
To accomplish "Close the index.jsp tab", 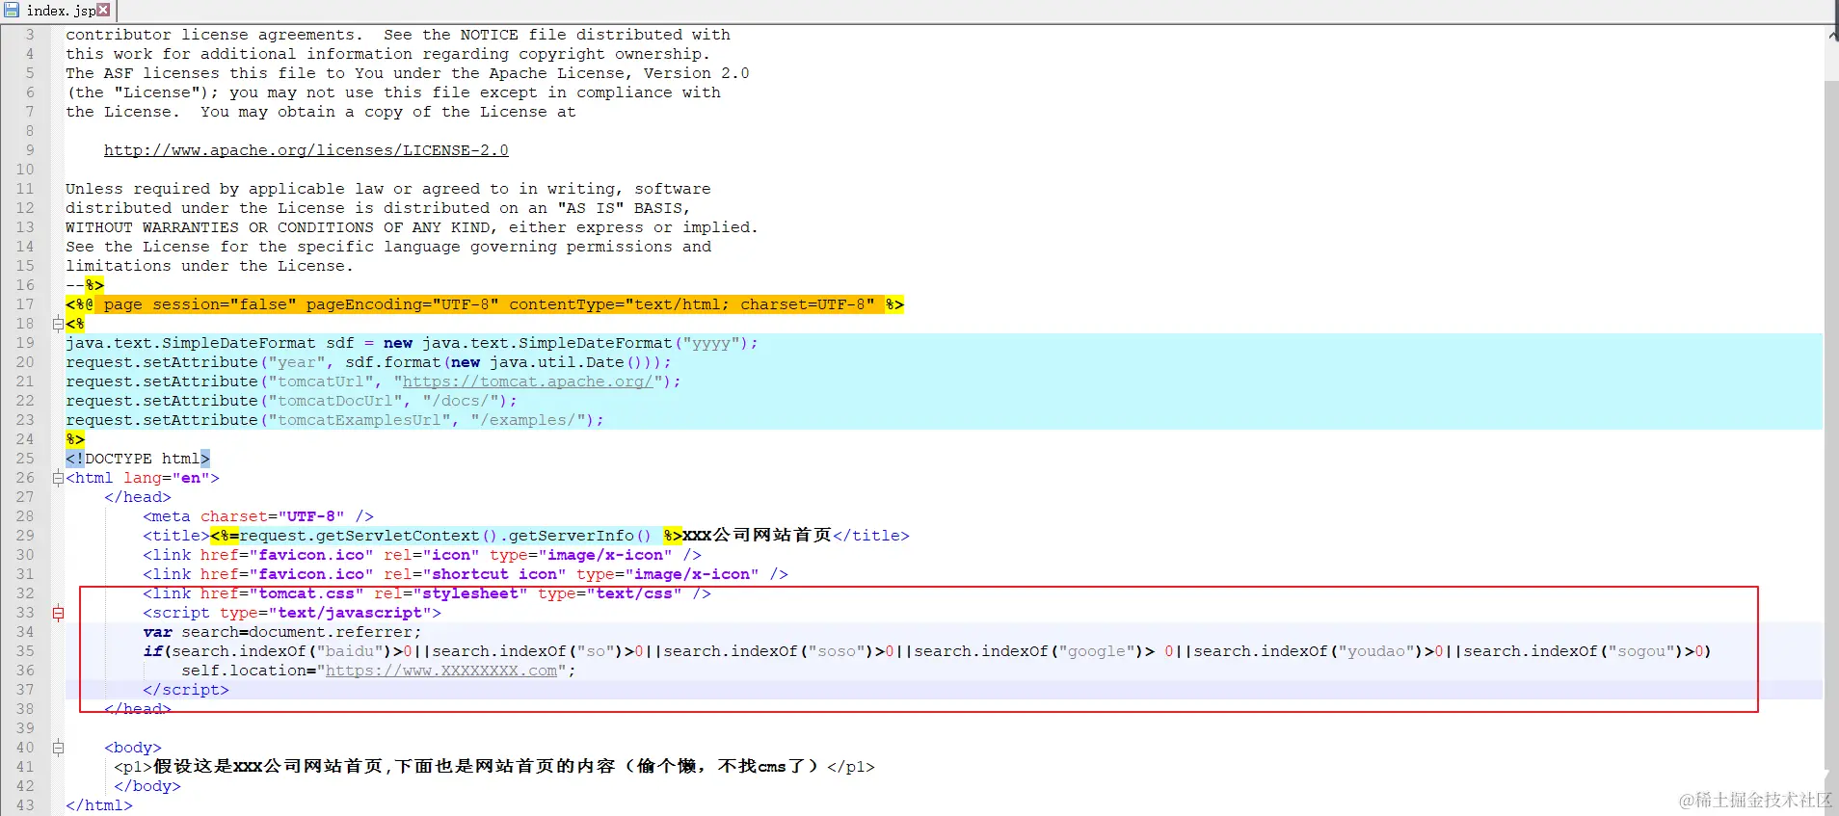I will 104,11.
